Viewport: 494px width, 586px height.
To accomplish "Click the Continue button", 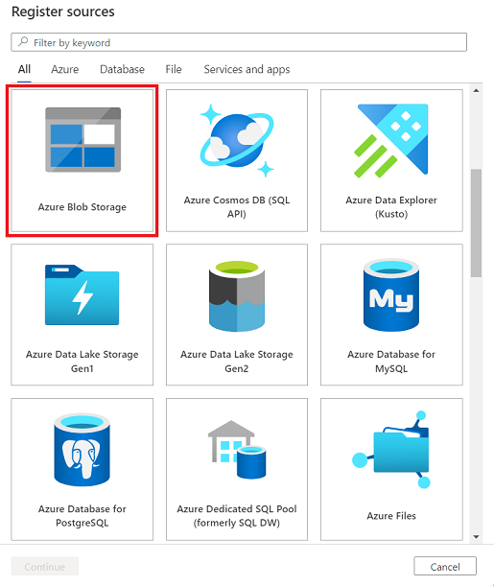I will click(45, 566).
